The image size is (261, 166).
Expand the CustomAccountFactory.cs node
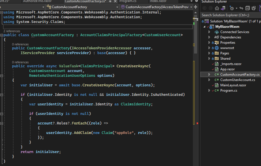(x=209, y=74)
